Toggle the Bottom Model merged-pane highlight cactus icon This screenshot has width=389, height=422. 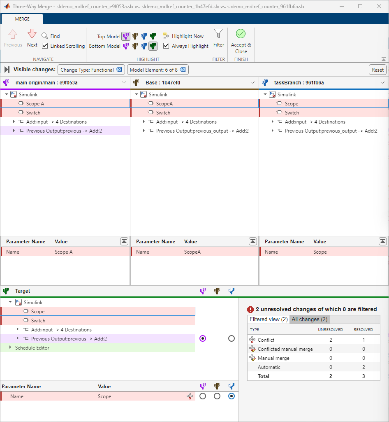point(153,46)
